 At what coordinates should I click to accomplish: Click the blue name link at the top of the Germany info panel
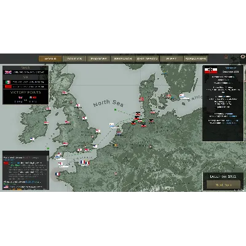(x=231, y=68)
